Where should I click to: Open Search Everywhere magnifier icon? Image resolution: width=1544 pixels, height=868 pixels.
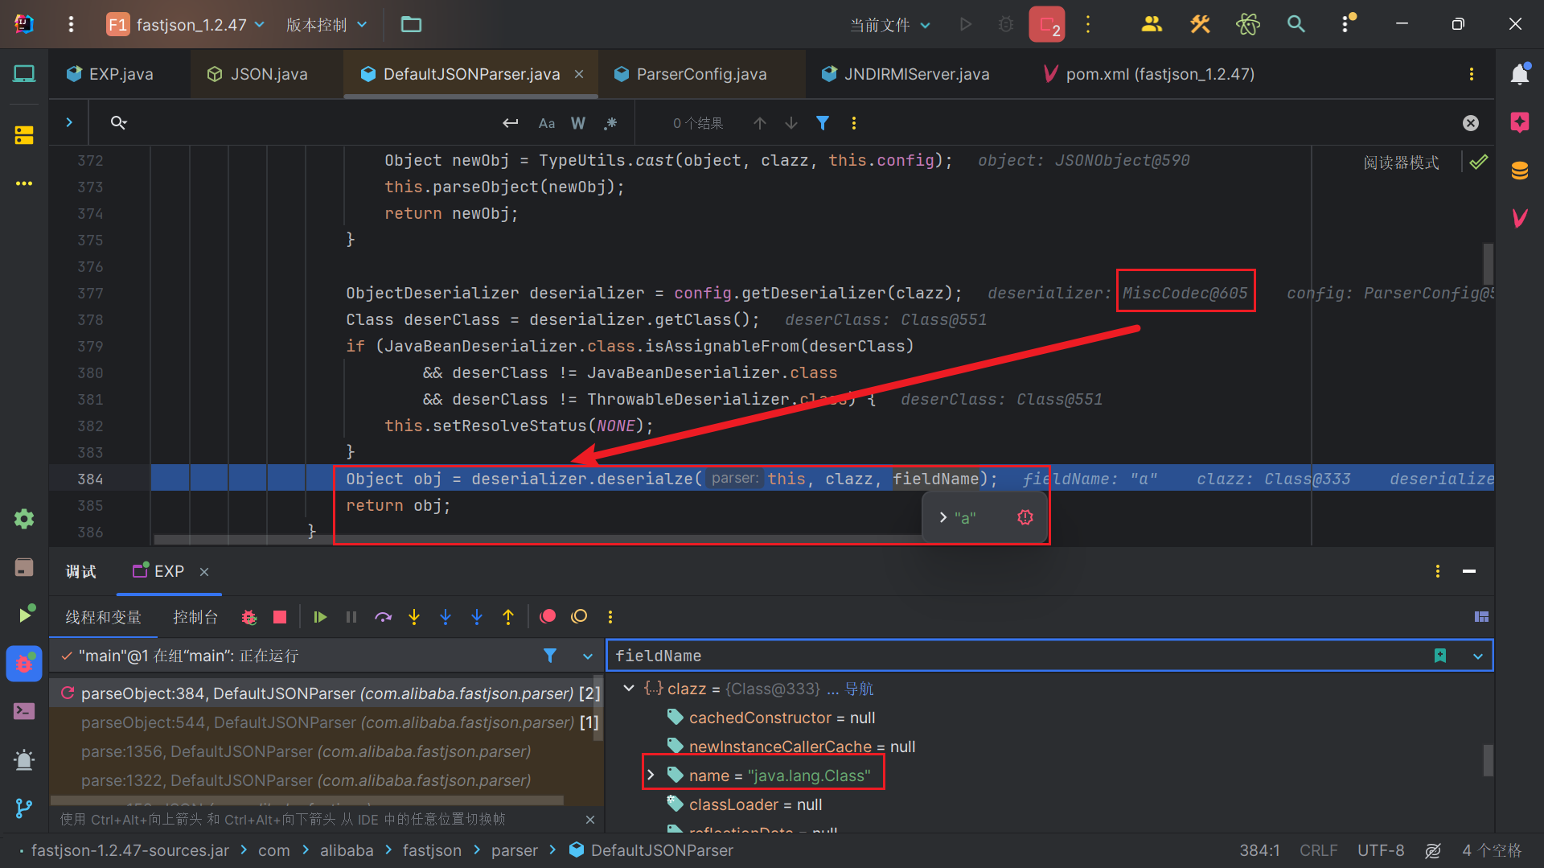point(1296,24)
